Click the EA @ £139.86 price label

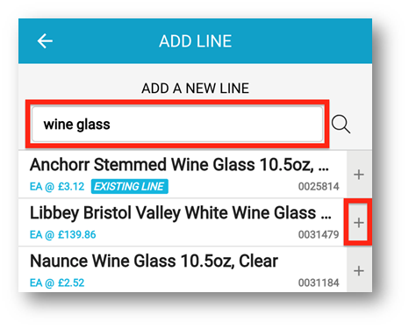pyautogui.click(x=63, y=234)
